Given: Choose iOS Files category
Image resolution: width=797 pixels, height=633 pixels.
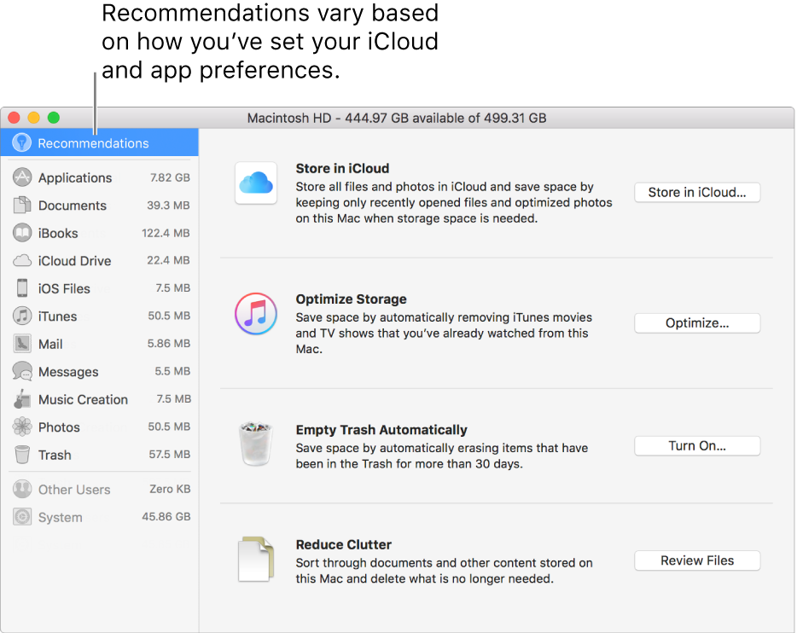Looking at the screenshot, I should (64, 288).
